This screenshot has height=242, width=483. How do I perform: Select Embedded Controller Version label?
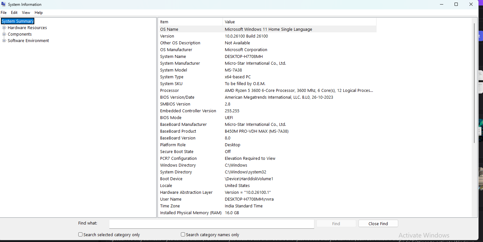(188, 111)
